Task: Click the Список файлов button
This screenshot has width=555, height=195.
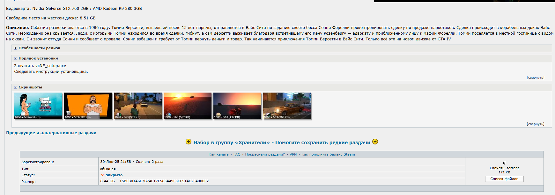Action: click(504, 179)
